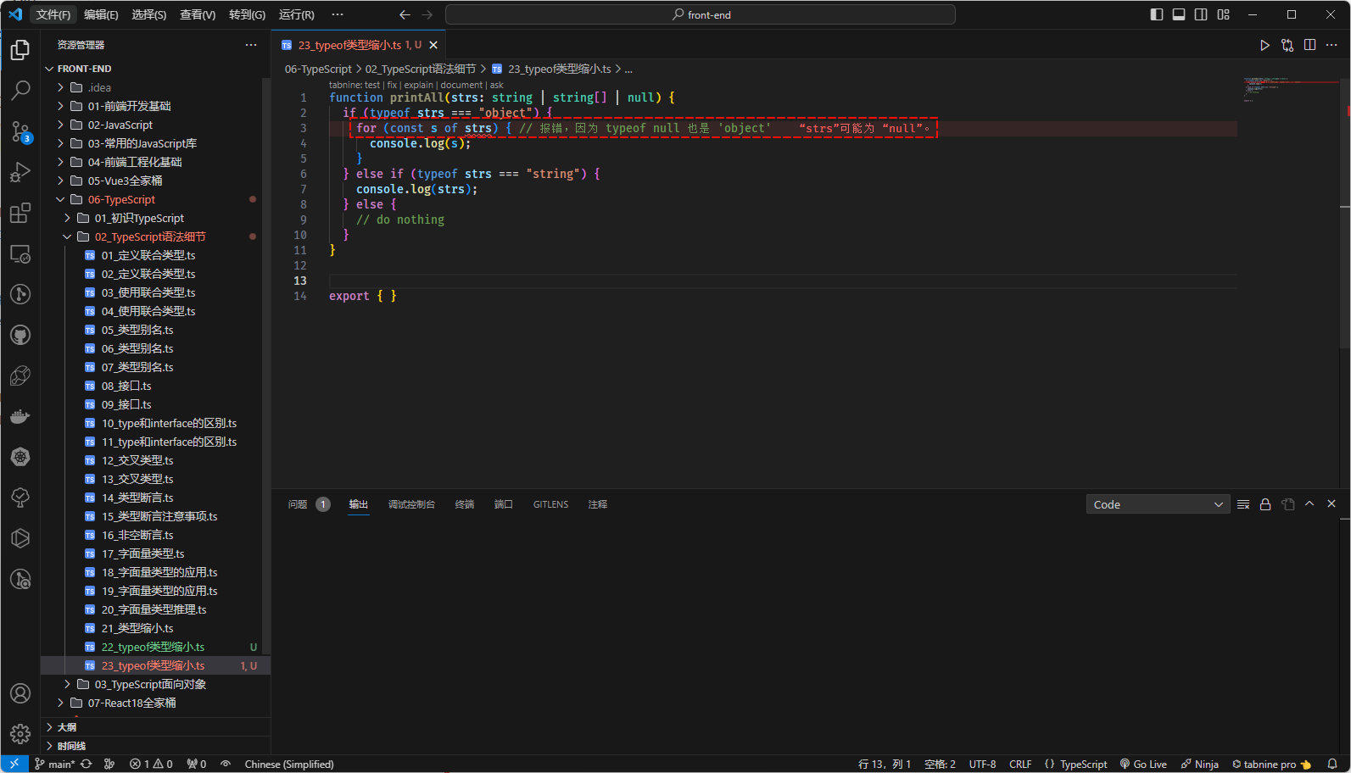Expand the 03_TypeScript面向对象 folder
This screenshot has height=773, width=1351.
(x=150, y=684)
